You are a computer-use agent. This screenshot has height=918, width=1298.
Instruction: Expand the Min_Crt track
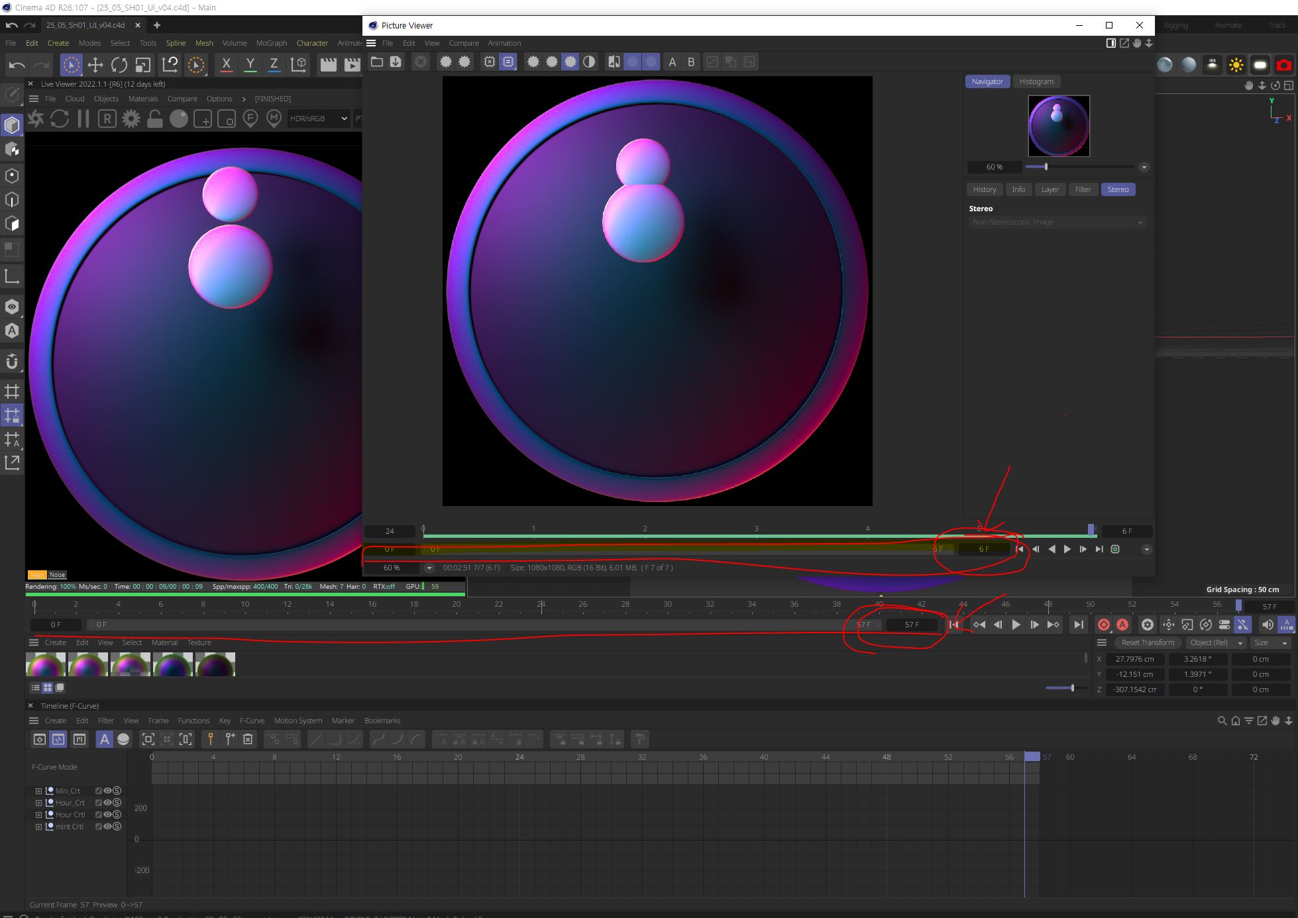coord(38,791)
